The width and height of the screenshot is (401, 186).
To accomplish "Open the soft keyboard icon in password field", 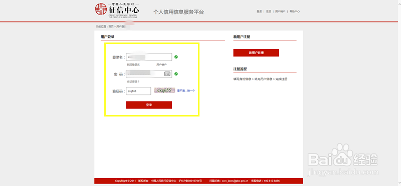I will tap(167, 74).
